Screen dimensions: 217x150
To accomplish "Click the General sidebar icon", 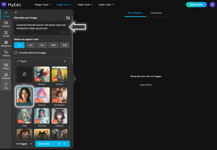I will tap(6, 54).
